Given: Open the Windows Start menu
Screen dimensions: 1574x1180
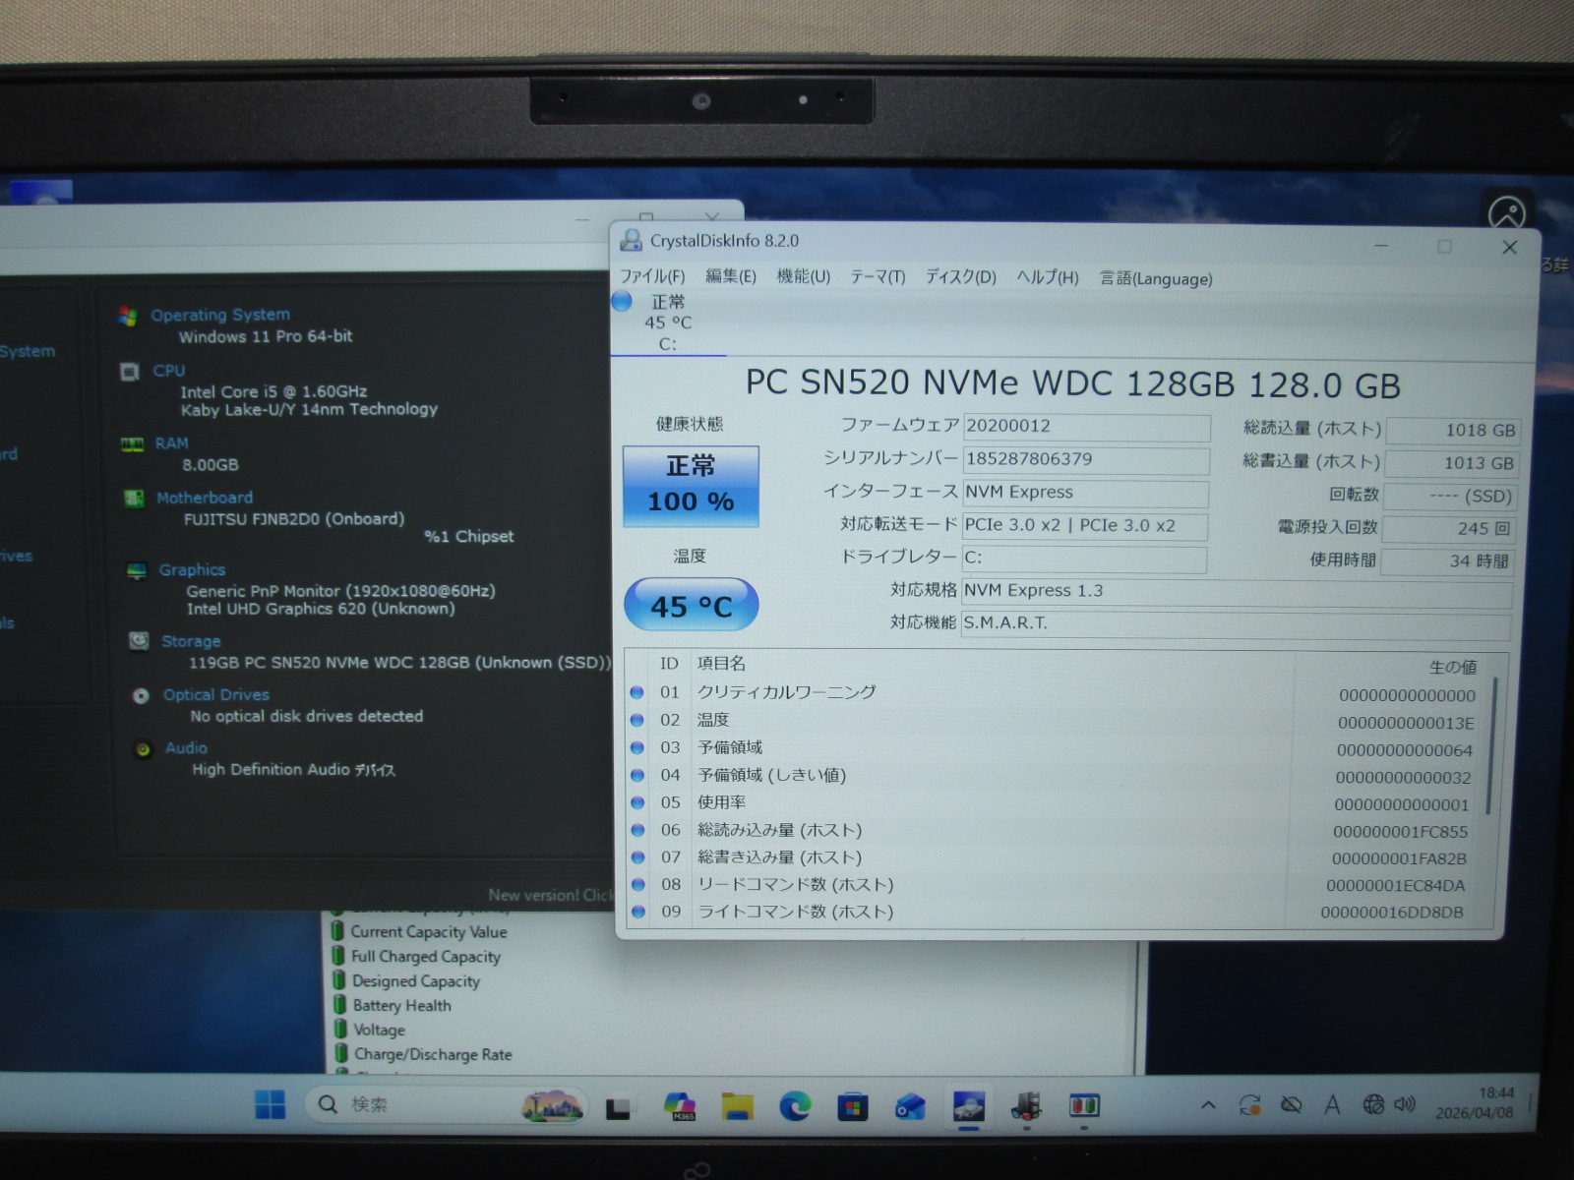Looking at the screenshot, I should point(270,1104).
